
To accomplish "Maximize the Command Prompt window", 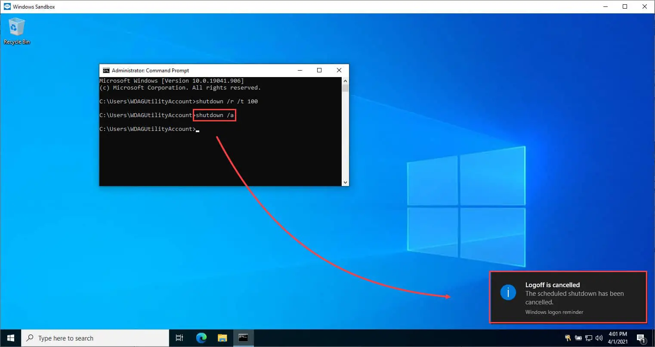I will (x=319, y=70).
